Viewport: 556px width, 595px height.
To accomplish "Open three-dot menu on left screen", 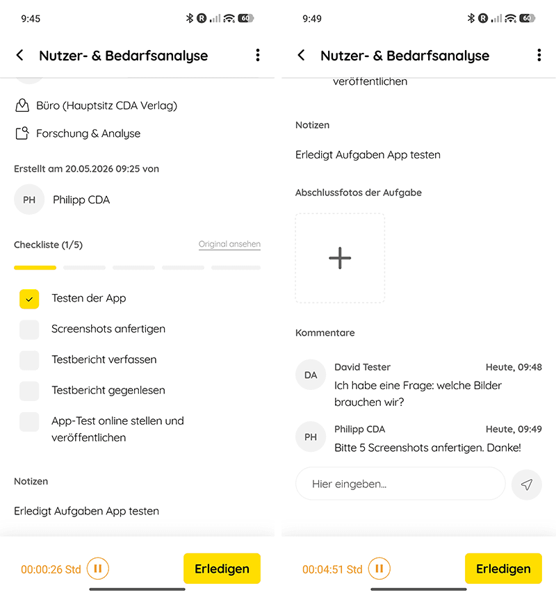I will [x=258, y=56].
